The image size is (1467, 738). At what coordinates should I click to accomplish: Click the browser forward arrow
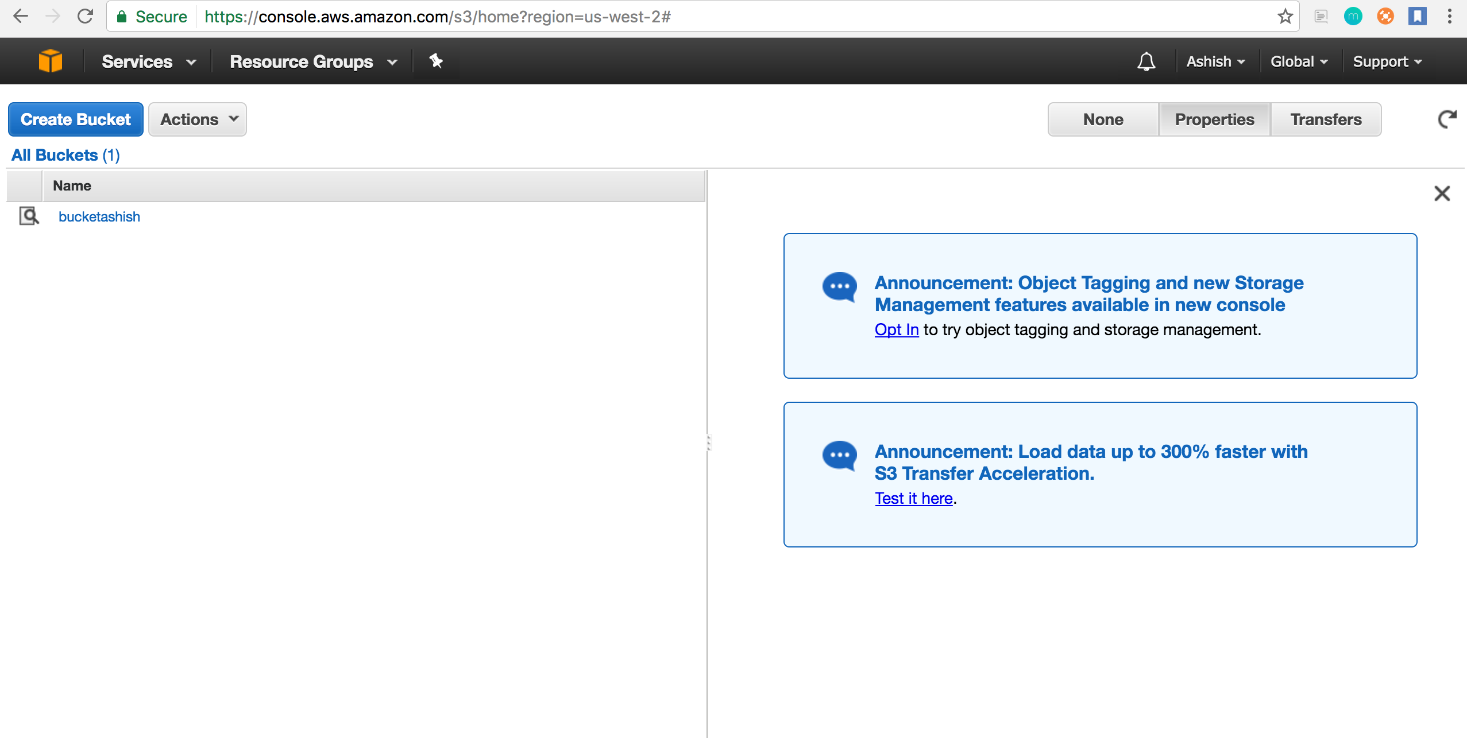click(53, 16)
